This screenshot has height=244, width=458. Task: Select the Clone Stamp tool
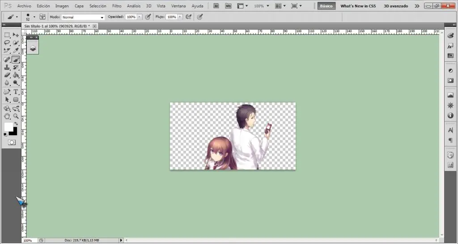point(7,68)
